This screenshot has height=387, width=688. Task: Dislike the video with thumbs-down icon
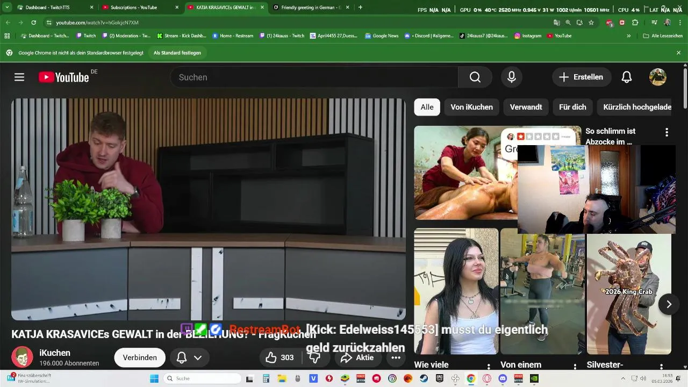coord(315,357)
